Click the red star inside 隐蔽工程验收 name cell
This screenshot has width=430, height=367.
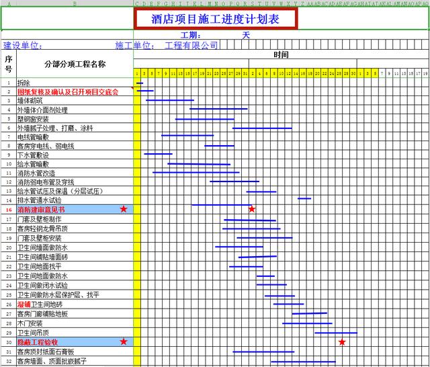[124, 341]
